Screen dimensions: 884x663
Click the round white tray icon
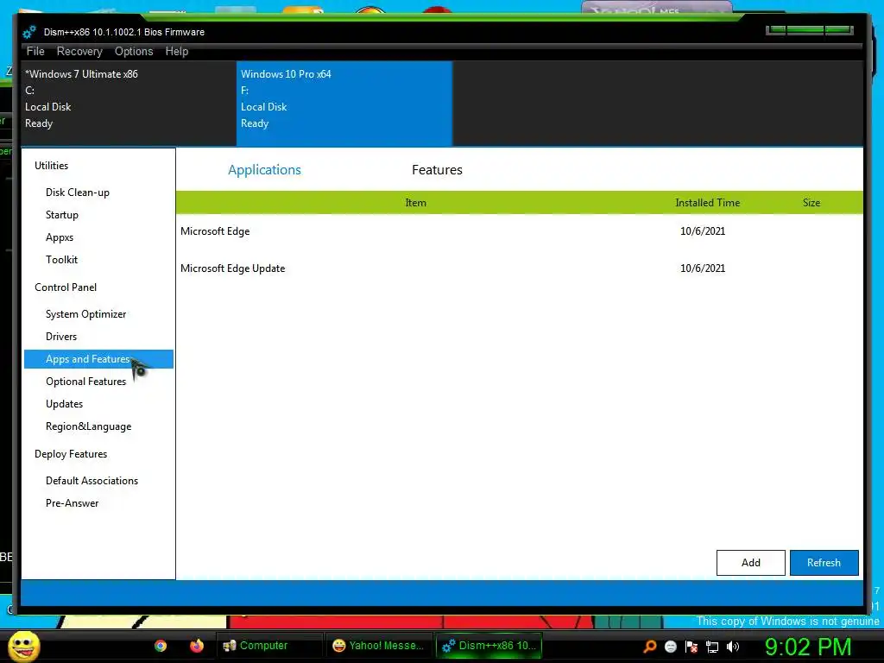(x=670, y=646)
